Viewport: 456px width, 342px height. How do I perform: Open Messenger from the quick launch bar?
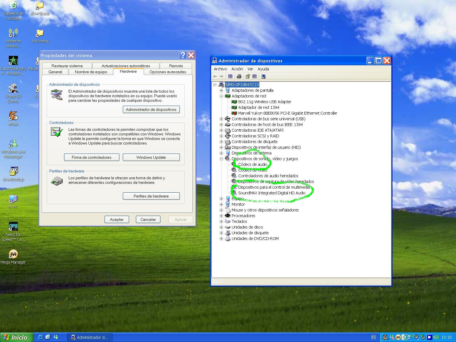click(x=56, y=337)
